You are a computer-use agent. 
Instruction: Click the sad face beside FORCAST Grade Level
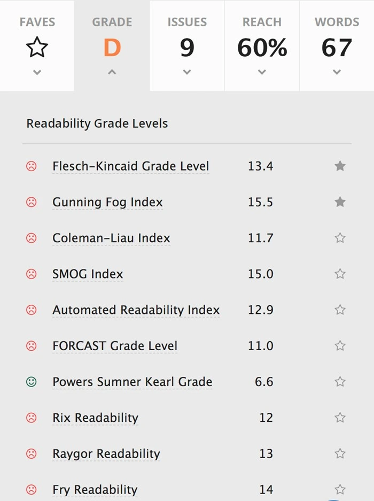pos(32,346)
